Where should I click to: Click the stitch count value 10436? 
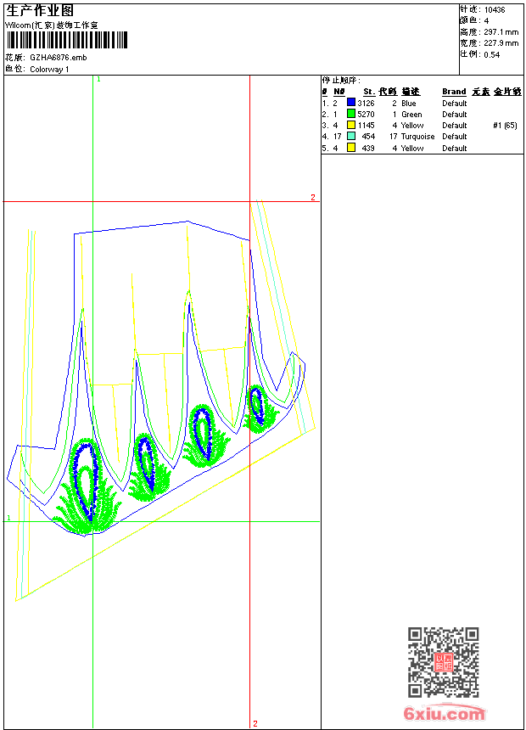click(494, 10)
